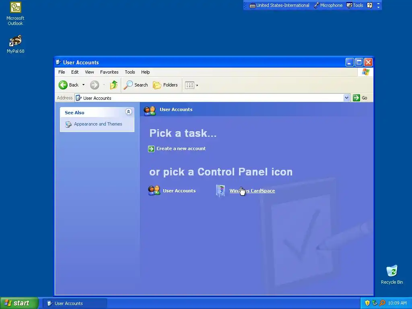Open the Back history dropdown arrow

[x=83, y=85]
